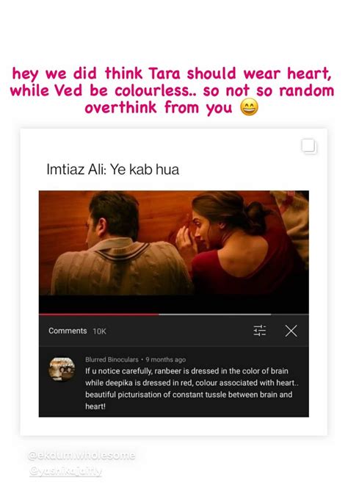Viewport: 348px width, 488px height.
Task: Tap the black letterbox area below video
Action: click(x=174, y=304)
